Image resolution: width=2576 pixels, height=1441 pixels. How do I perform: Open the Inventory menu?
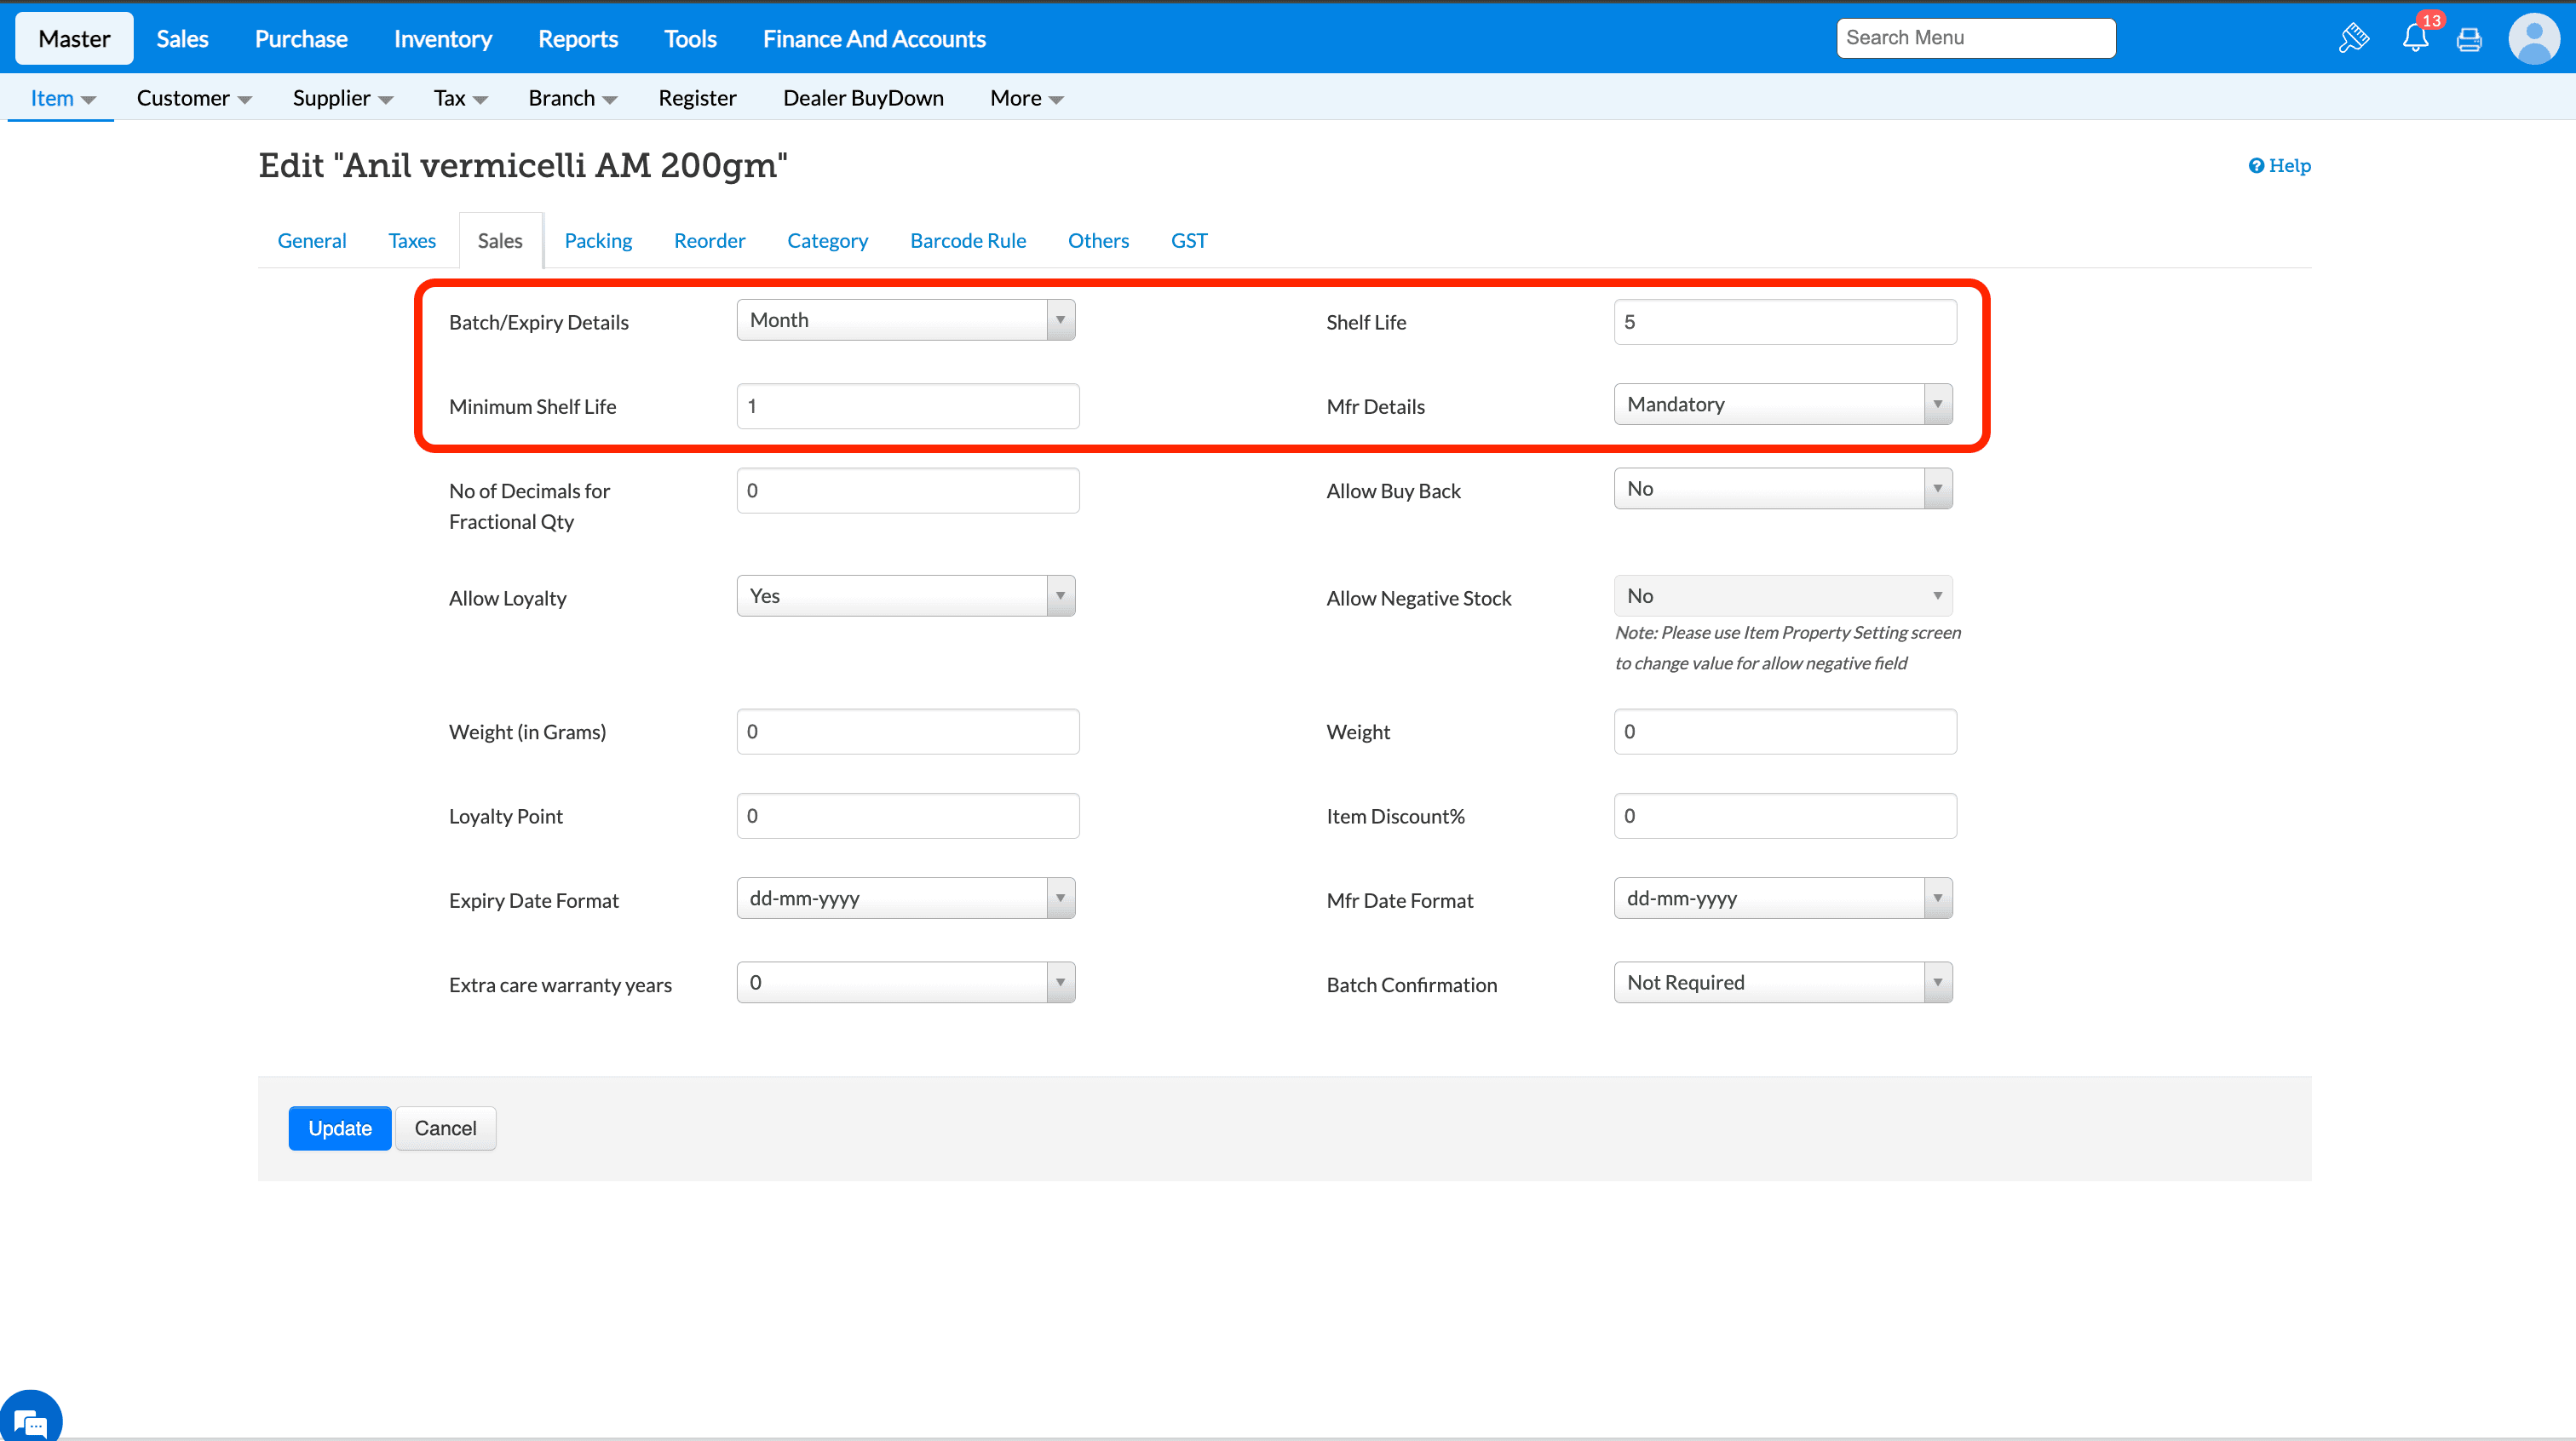click(x=442, y=39)
